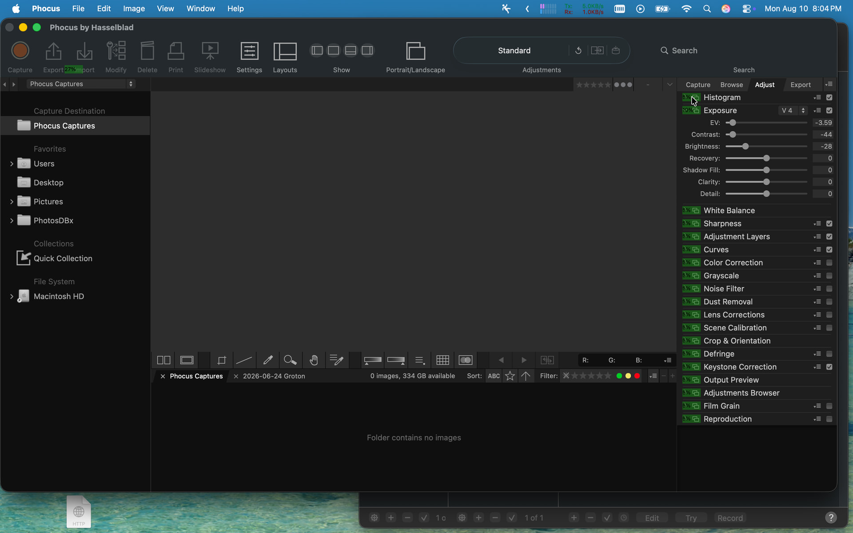Open the Phocus Captures folder dropdown
This screenshot has width=853, height=533.
pyautogui.click(x=81, y=84)
